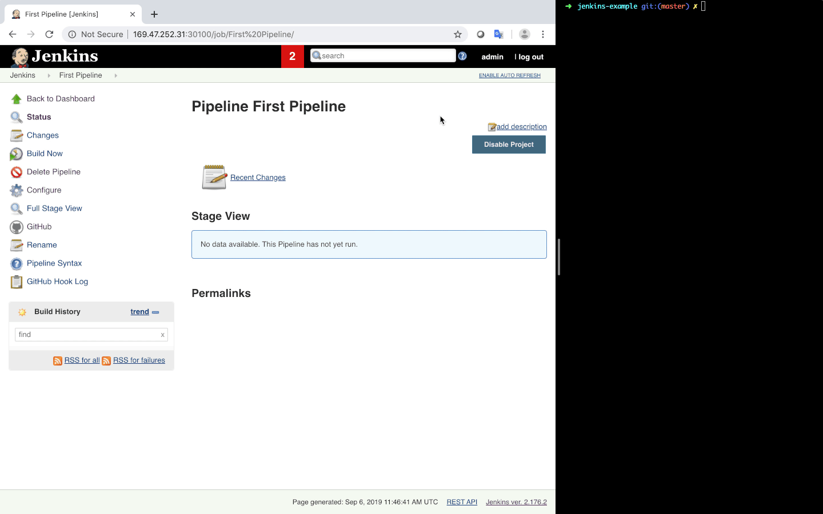
Task: Click the trend link in Build History
Action: 139,312
